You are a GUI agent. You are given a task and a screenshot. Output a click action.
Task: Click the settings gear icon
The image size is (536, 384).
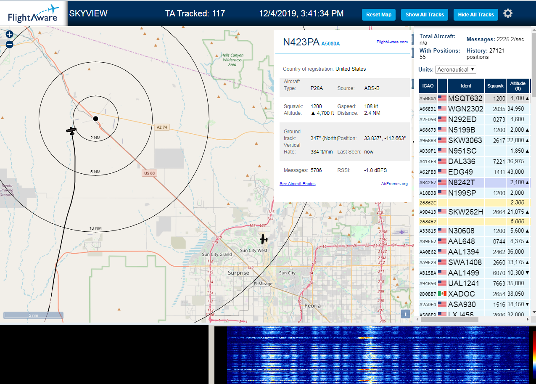tap(508, 13)
